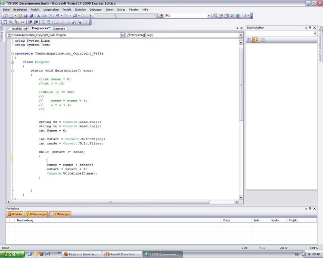Image resolution: width=323 pixels, height=258 pixels.
Task: Click the Navigate Backward icon
Action: [75, 15]
